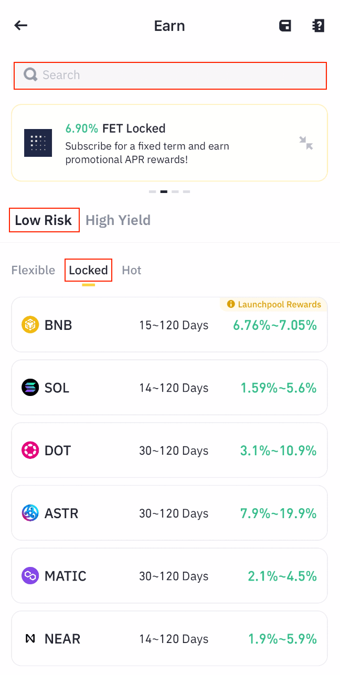Go back using the arrow icon
The height and width of the screenshot is (675, 340).
21,26
